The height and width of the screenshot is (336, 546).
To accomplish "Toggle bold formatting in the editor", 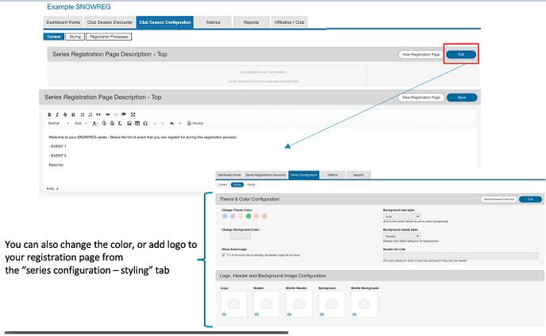I will pos(48,114).
